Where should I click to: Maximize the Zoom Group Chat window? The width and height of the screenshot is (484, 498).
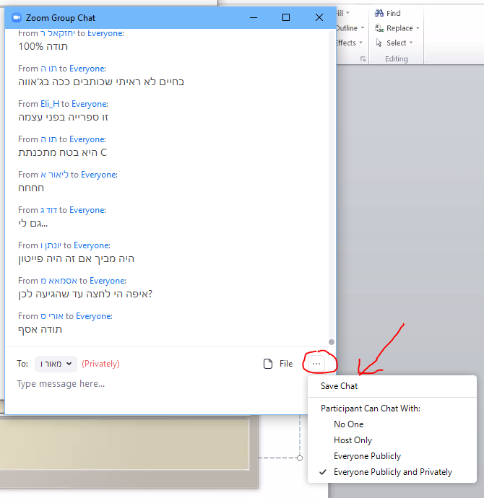(x=286, y=17)
